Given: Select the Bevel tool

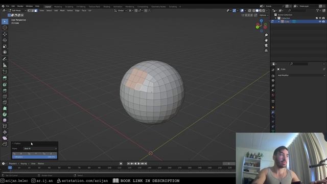Looking at the screenshot, I should (x=5, y=90).
